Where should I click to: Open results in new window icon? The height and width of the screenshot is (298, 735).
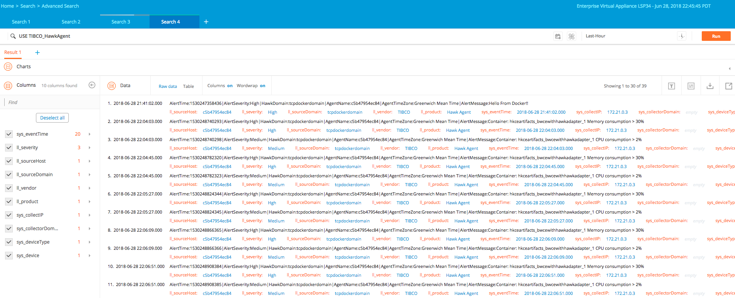click(x=728, y=86)
